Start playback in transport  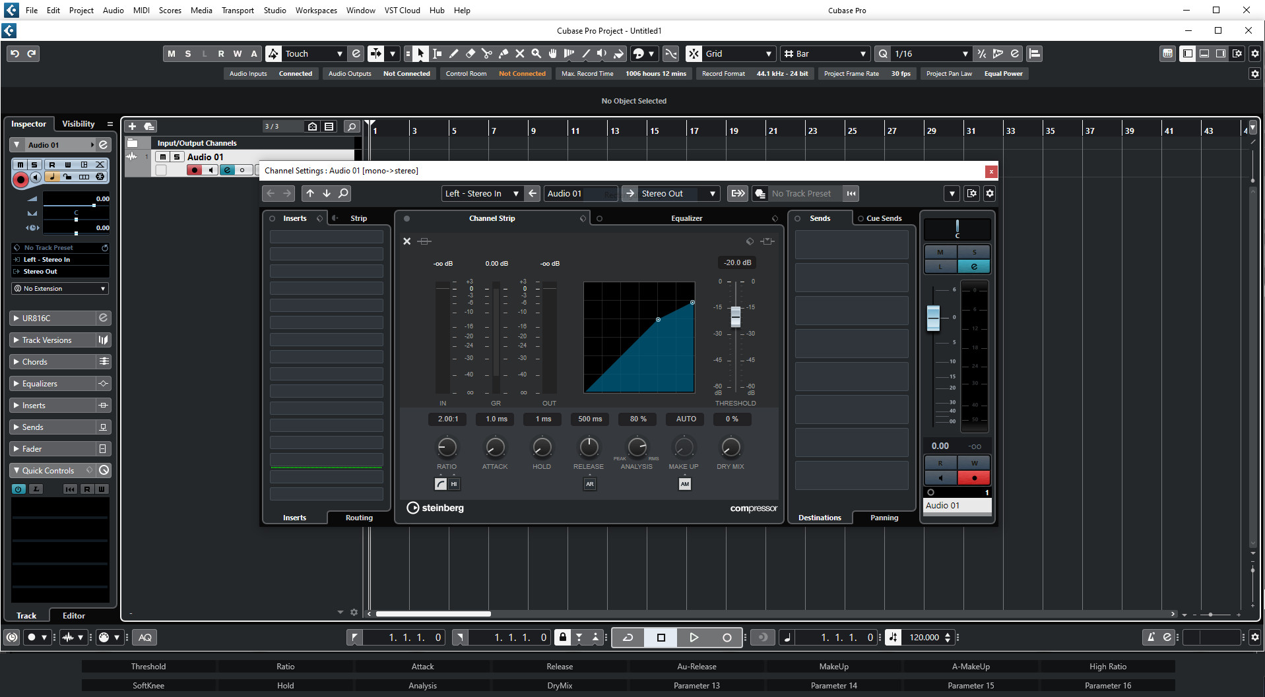[694, 638]
